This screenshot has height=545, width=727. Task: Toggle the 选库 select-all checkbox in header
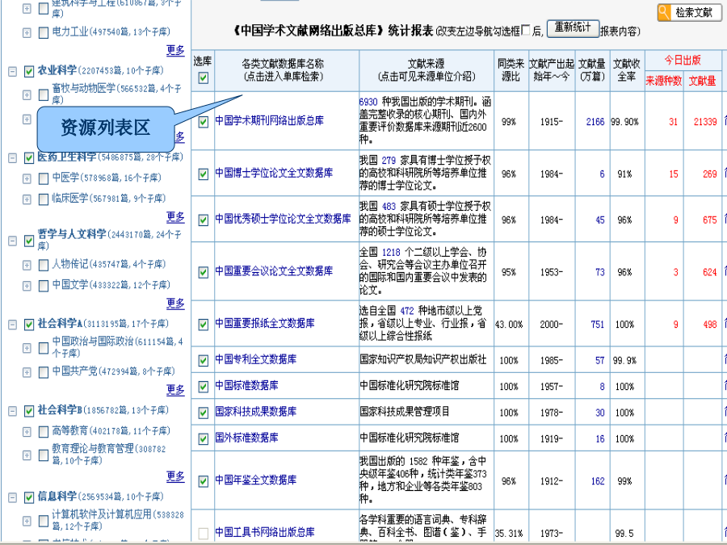click(203, 78)
